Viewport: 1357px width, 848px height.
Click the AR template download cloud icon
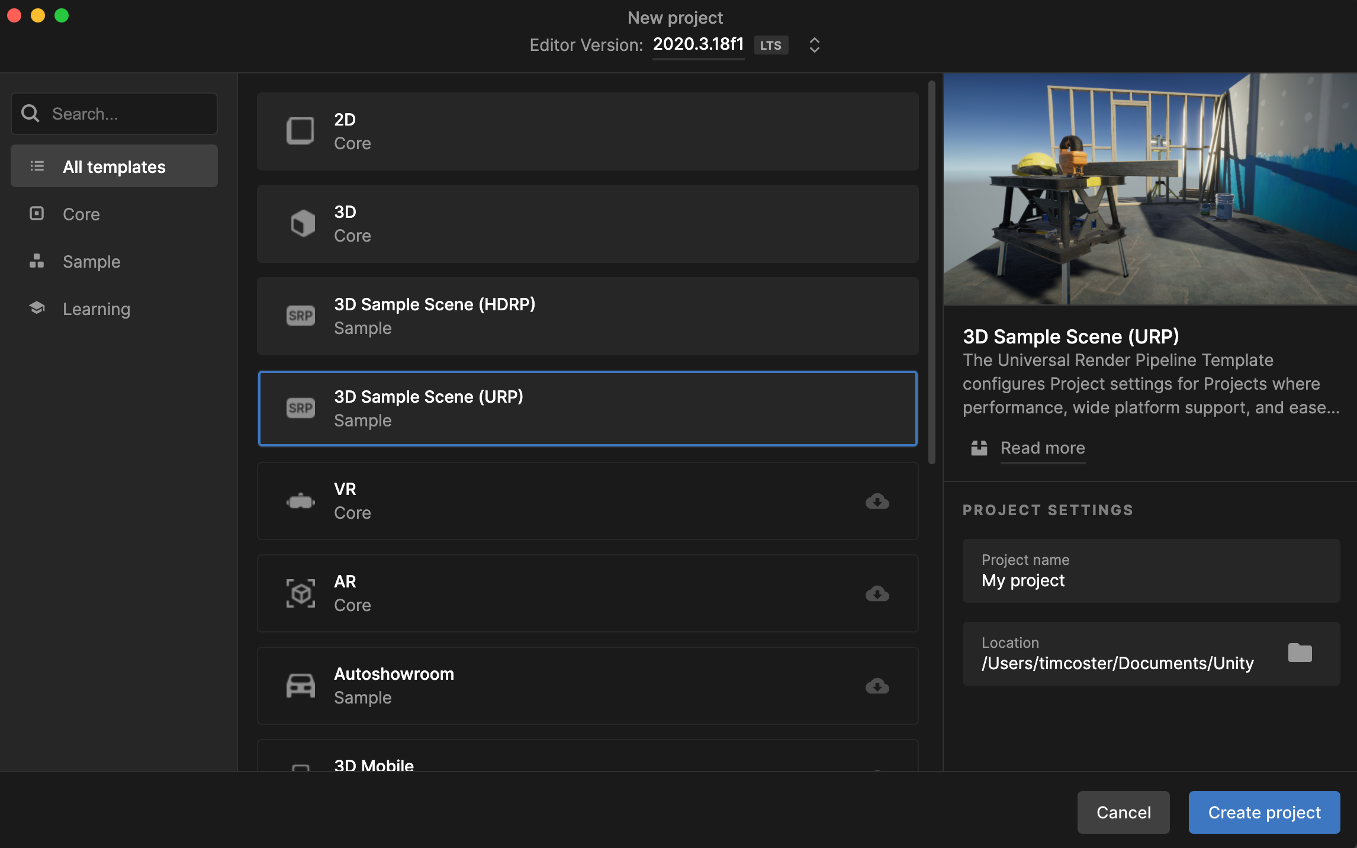[x=877, y=594]
